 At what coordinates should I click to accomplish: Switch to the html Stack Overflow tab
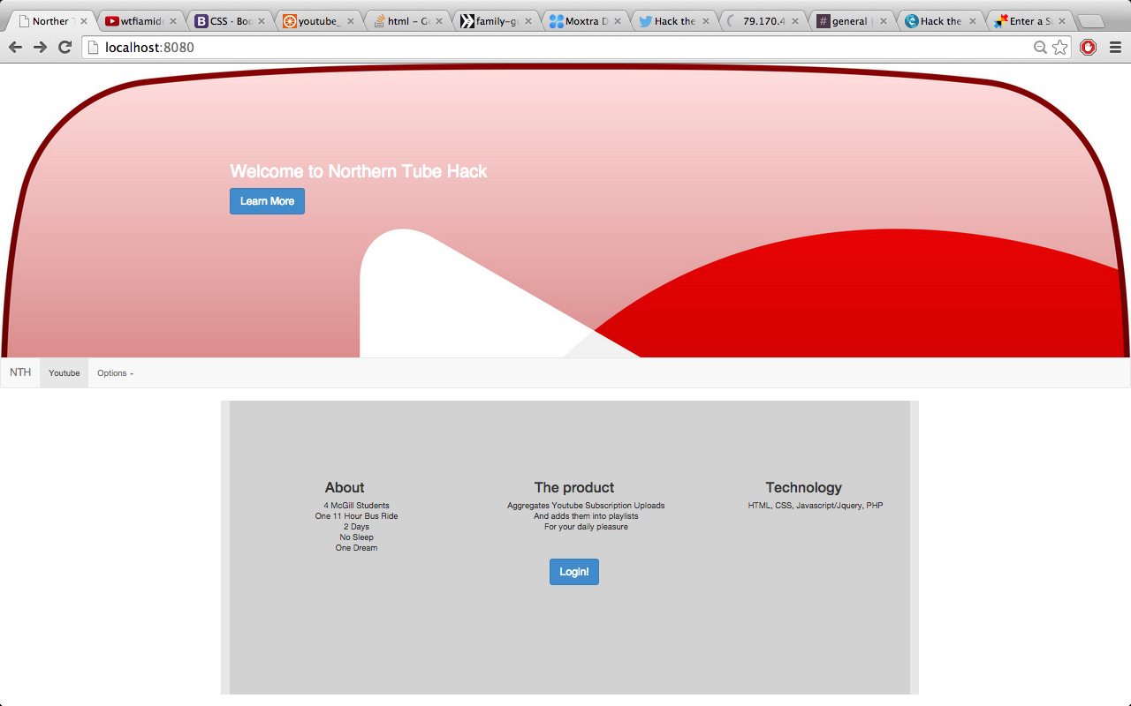(407, 21)
